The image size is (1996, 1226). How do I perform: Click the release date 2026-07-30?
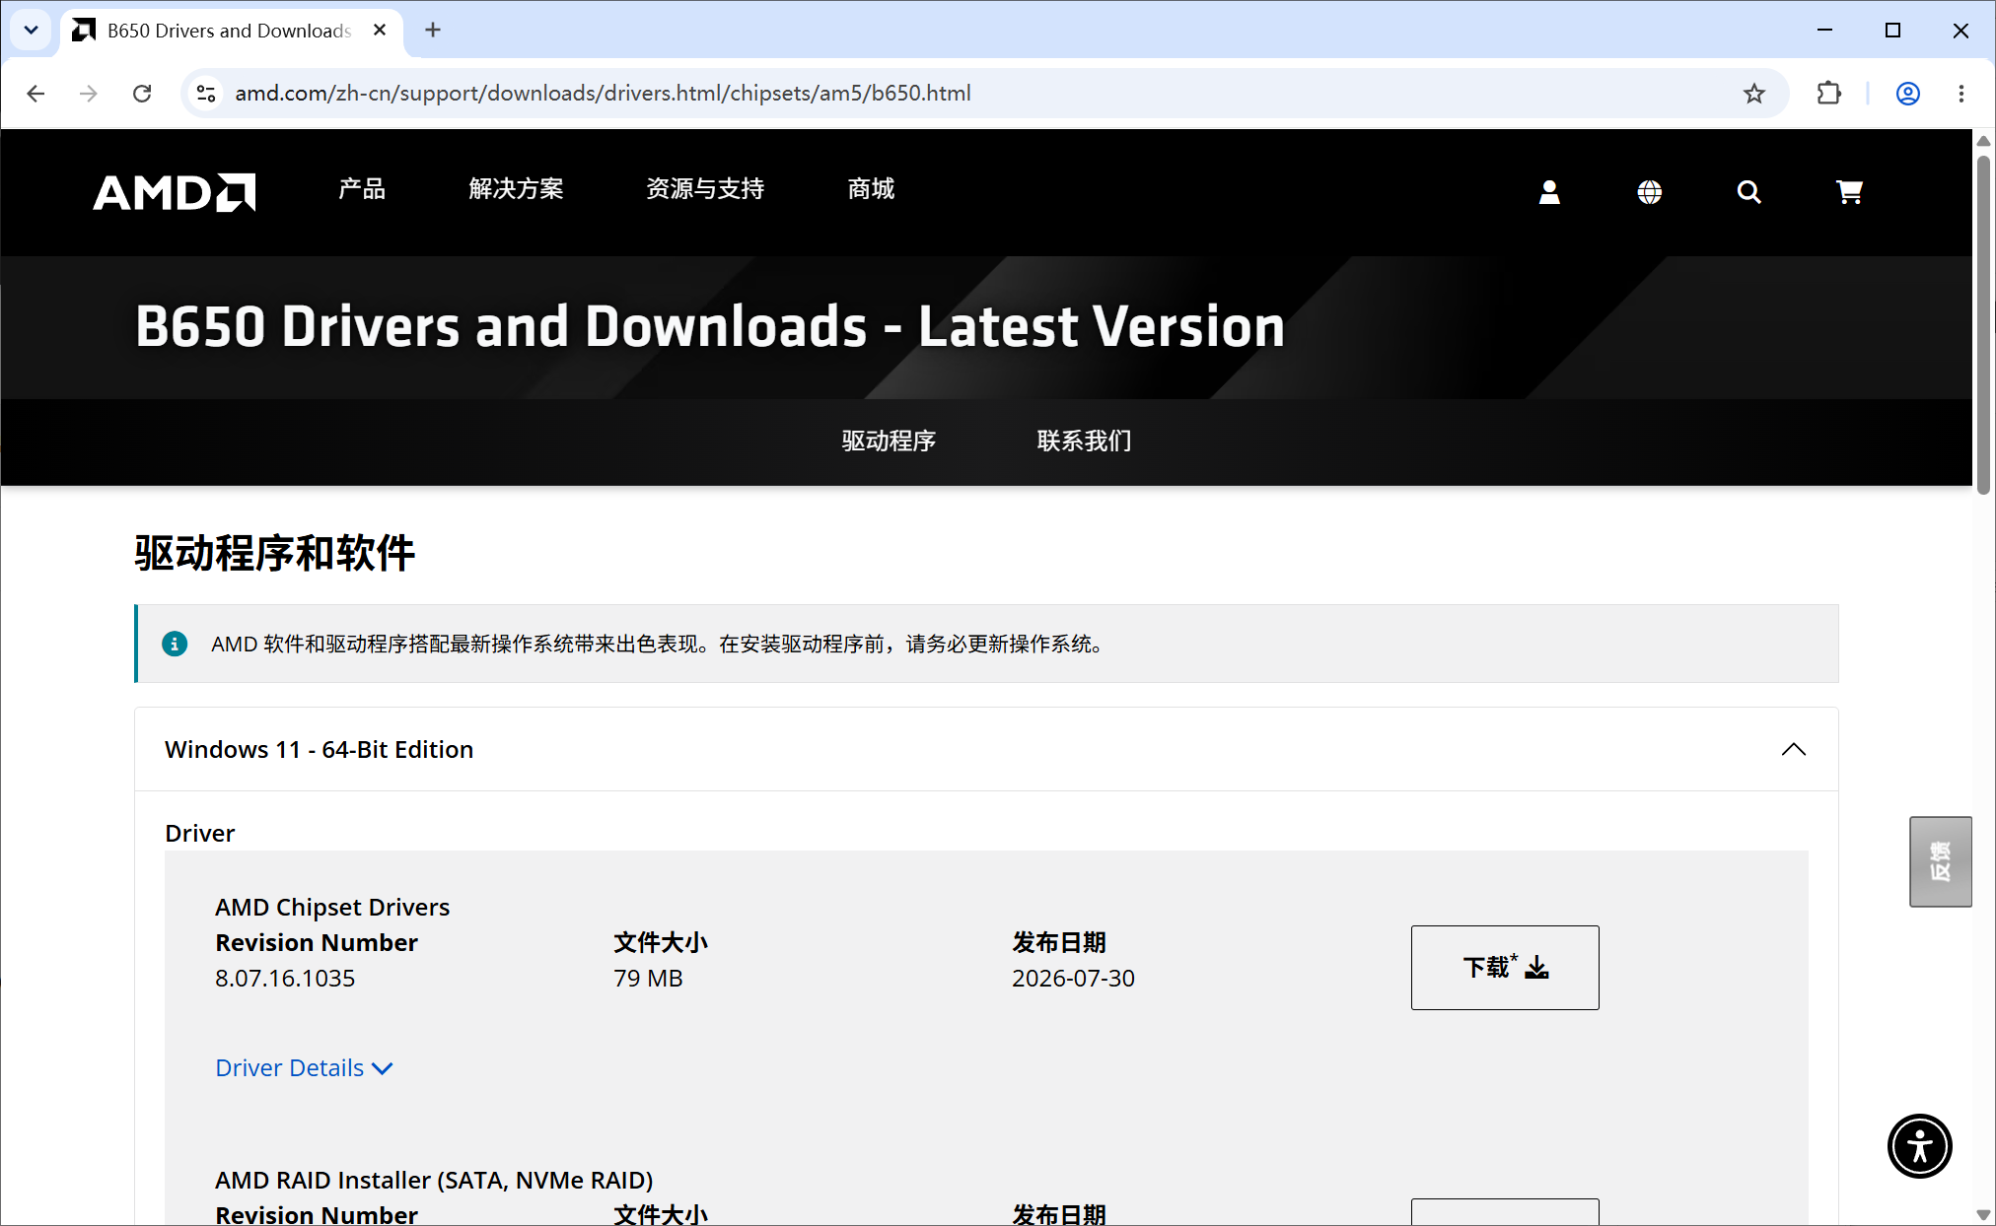[x=1073, y=979]
